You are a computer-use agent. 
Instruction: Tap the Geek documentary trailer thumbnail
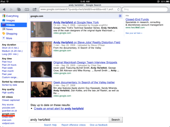click(x=41, y=89)
